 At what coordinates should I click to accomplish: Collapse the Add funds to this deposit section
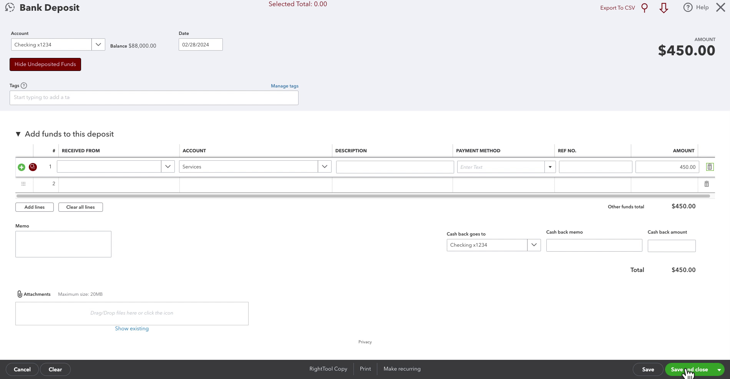point(18,134)
